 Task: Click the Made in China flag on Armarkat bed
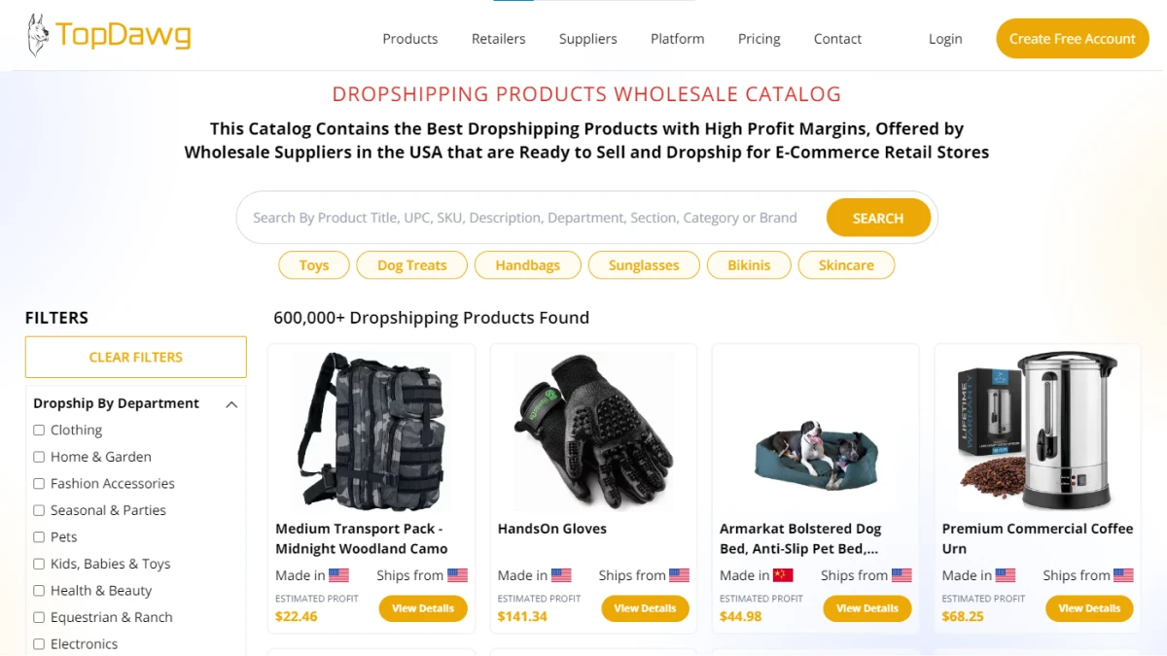pyautogui.click(x=783, y=575)
